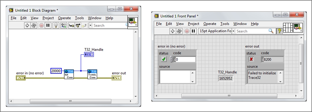Click Step Into icon in Block Diagram
This screenshot has width=312, height=112.
(x=71, y=26)
